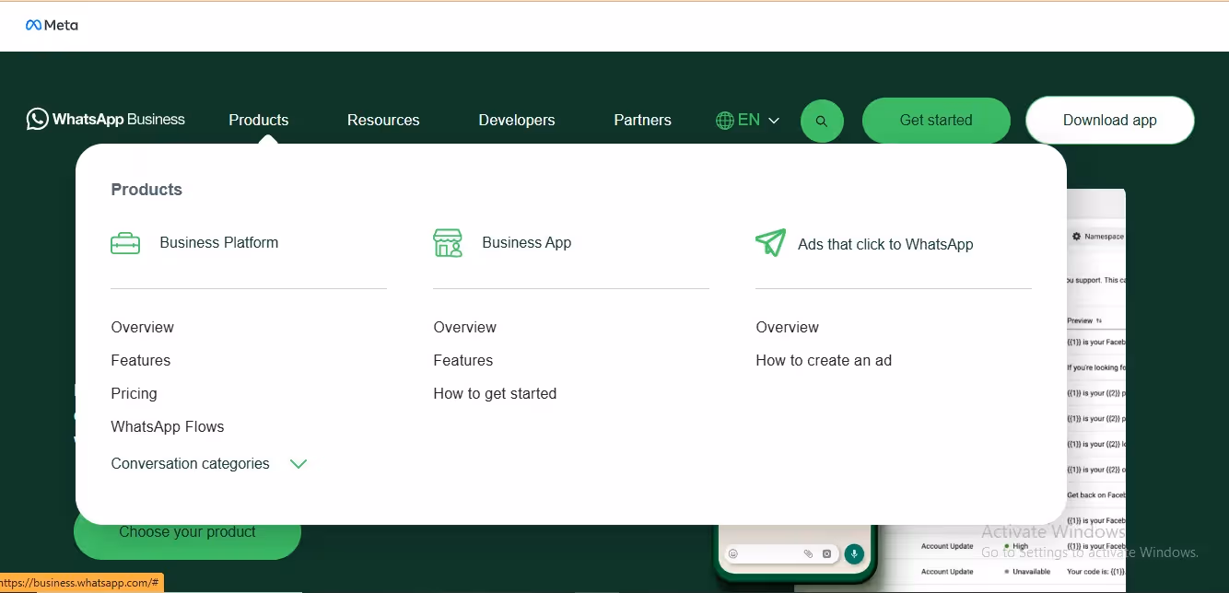
Task: Open Ads that click to WhatsApp
Action: [885, 244]
